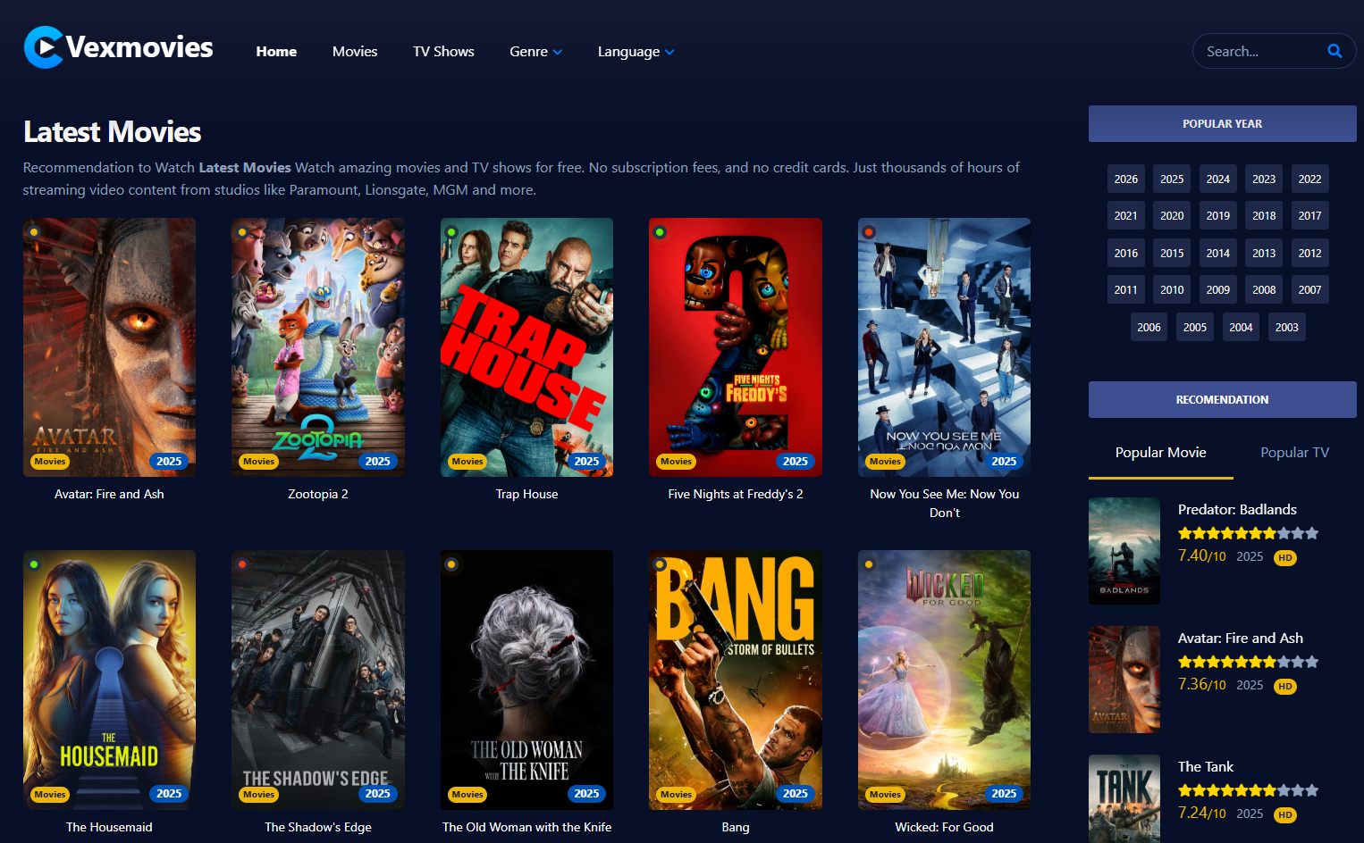Click the Movies badge on the Bang poster
Screen dimensions: 1364x843
(676, 794)
